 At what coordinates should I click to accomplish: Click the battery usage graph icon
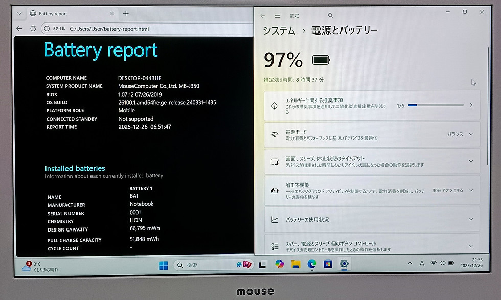tap(275, 220)
